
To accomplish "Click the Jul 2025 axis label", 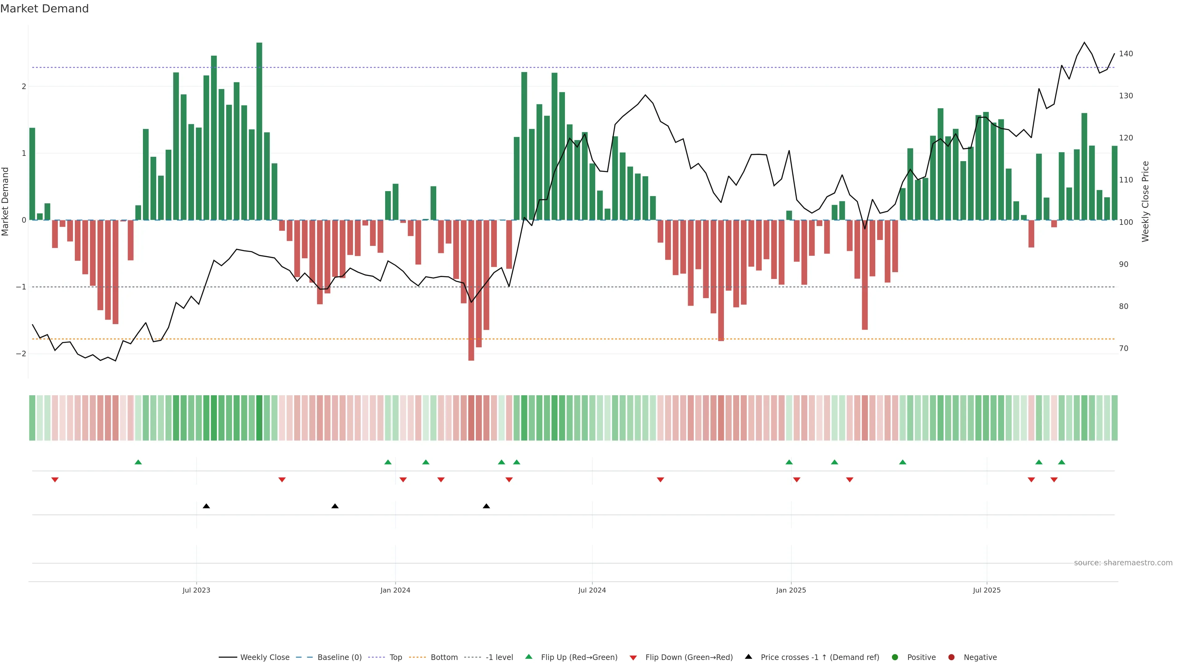I will 987,590.
